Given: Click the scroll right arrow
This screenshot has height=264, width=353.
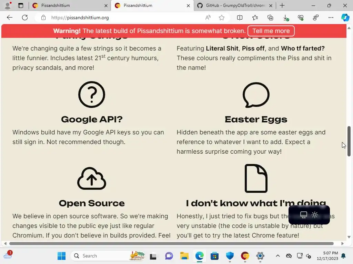Looking at the screenshot, I should click(342, 244).
